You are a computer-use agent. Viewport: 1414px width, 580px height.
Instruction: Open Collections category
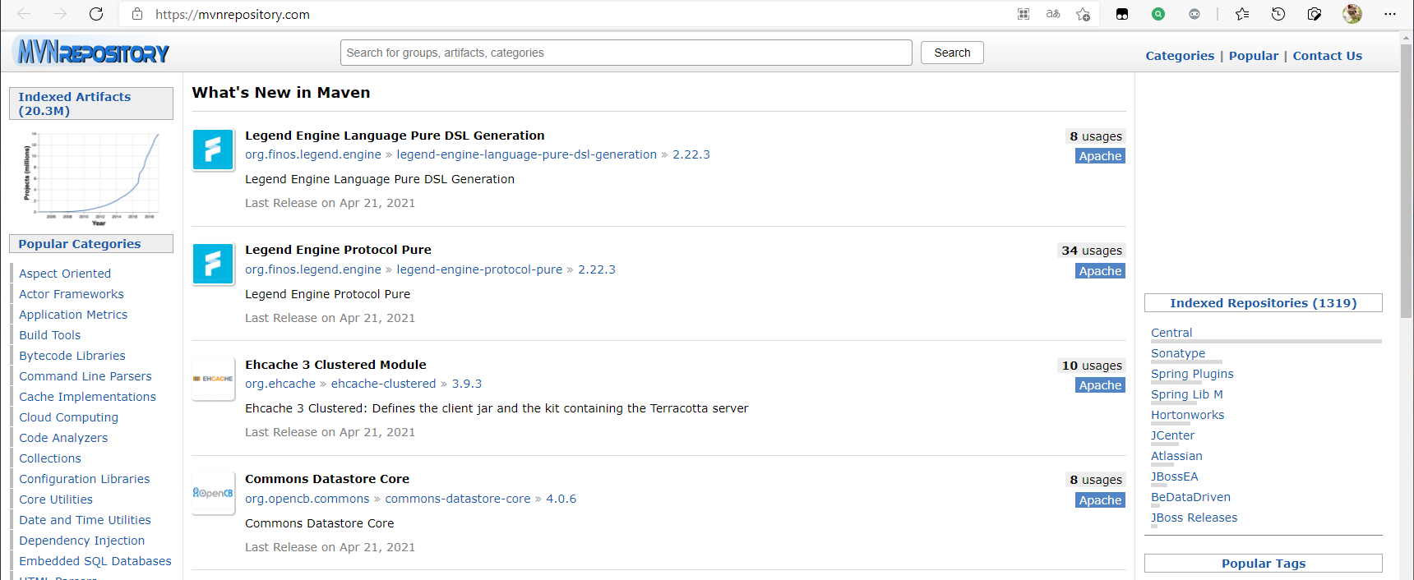[x=50, y=458]
